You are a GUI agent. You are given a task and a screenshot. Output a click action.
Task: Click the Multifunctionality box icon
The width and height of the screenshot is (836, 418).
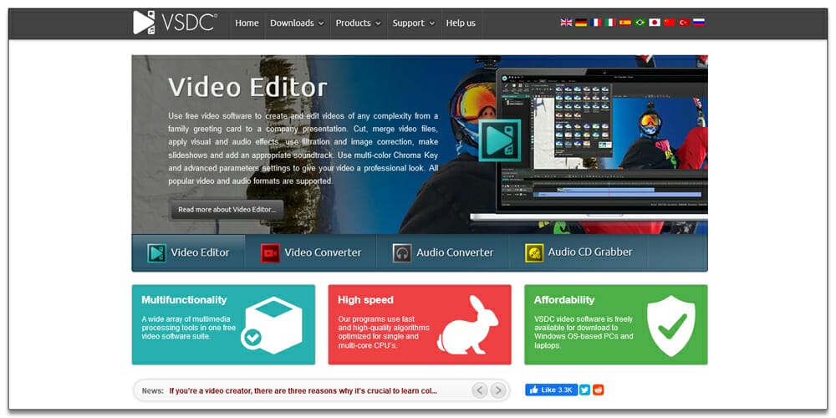tap(272, 324)
